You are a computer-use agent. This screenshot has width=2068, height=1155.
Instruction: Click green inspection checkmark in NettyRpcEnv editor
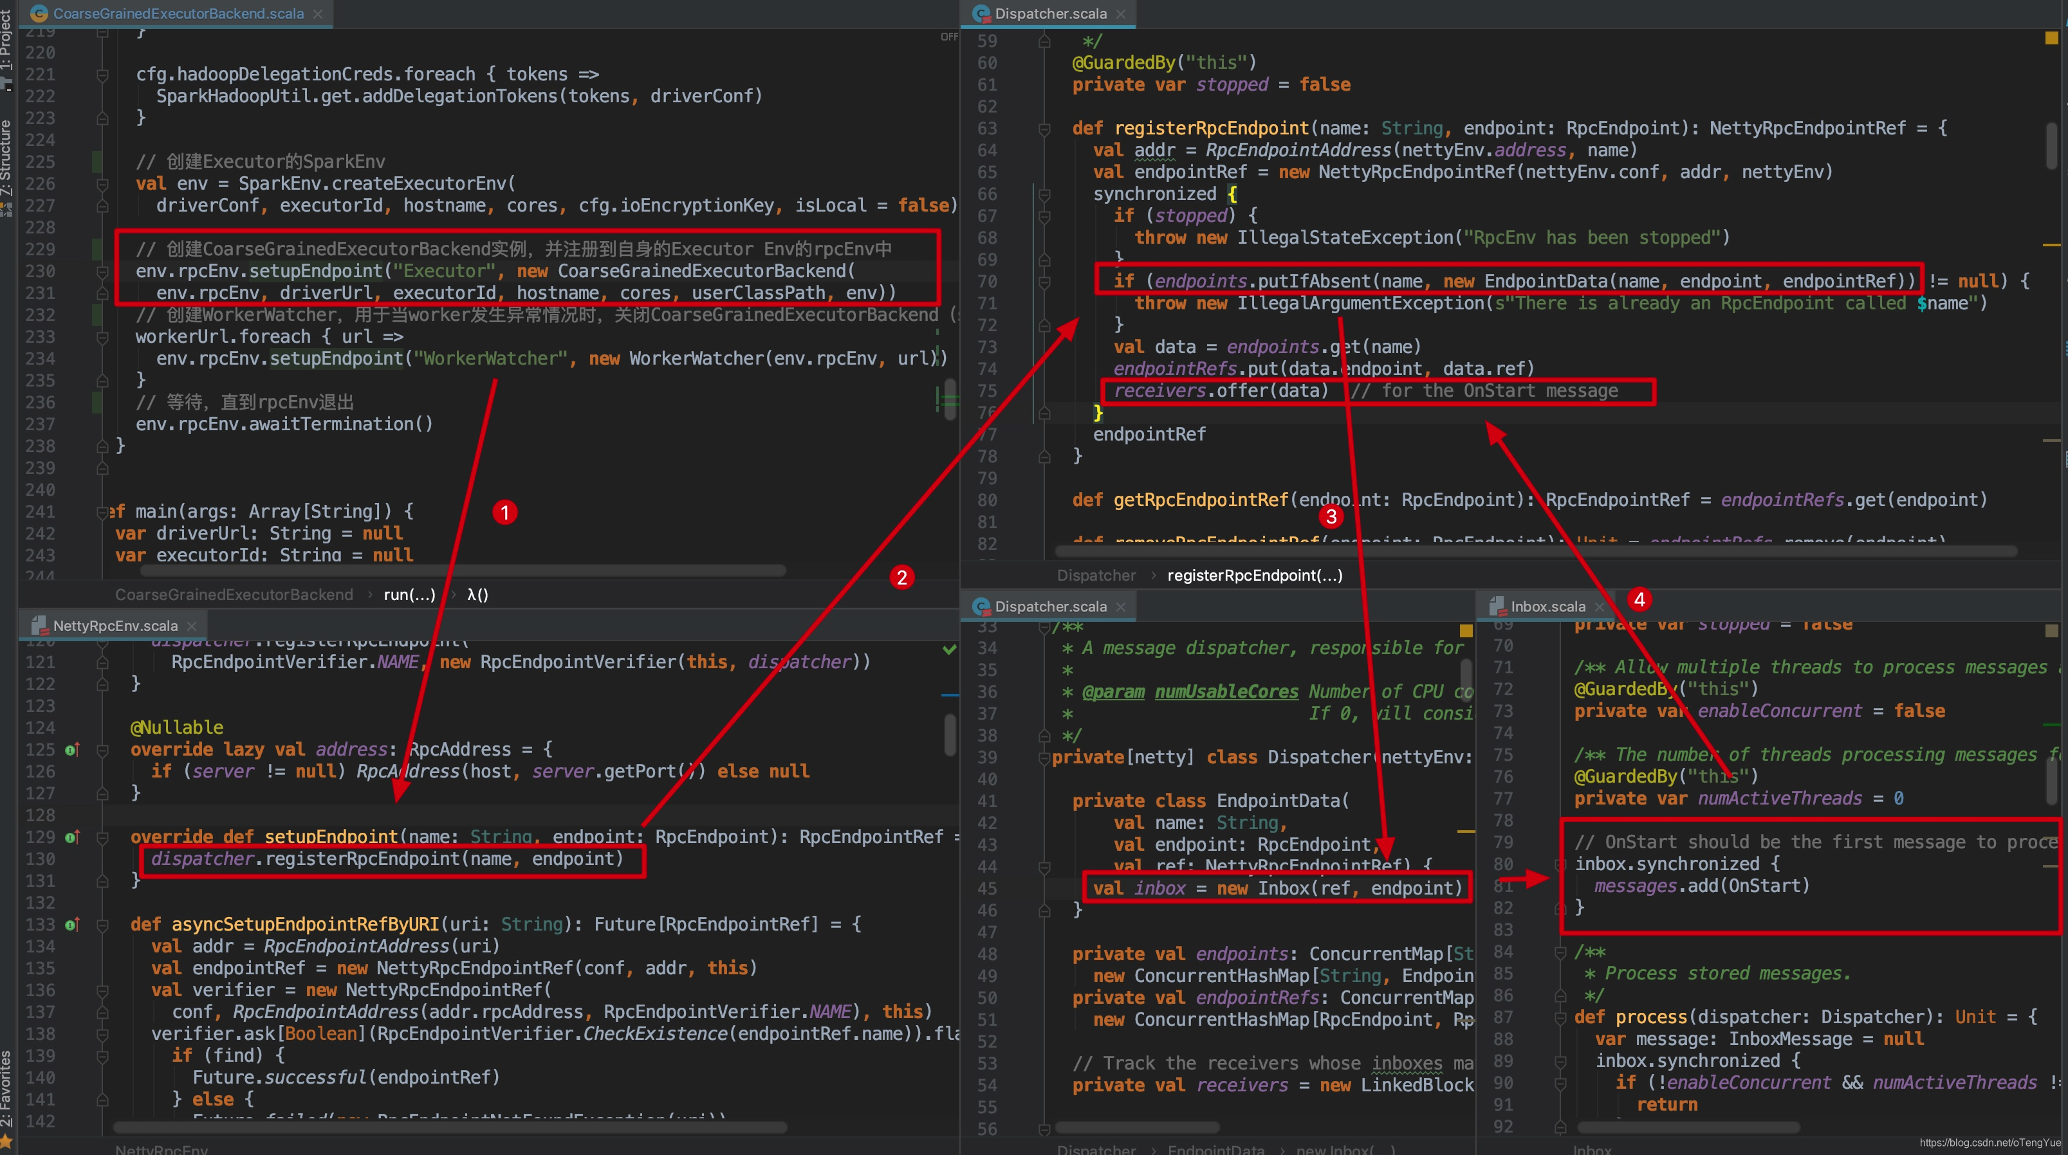point(949,648)
